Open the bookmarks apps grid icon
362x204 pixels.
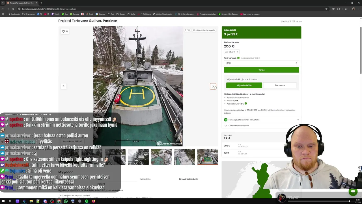(3, 14)
